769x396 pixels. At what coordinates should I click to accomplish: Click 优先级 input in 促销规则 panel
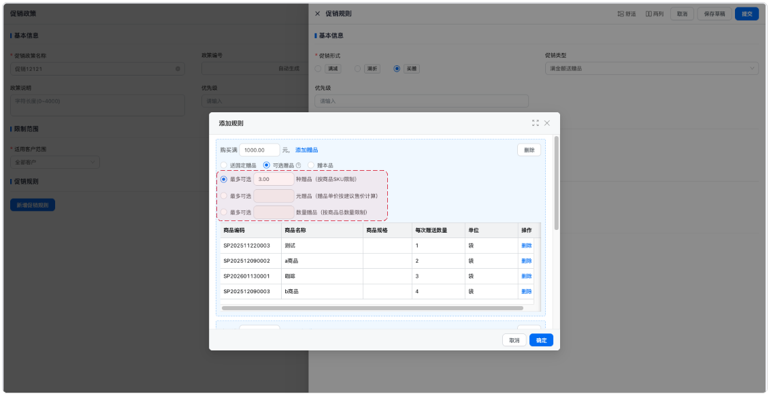pyautogui.click(x=421, y=101)
